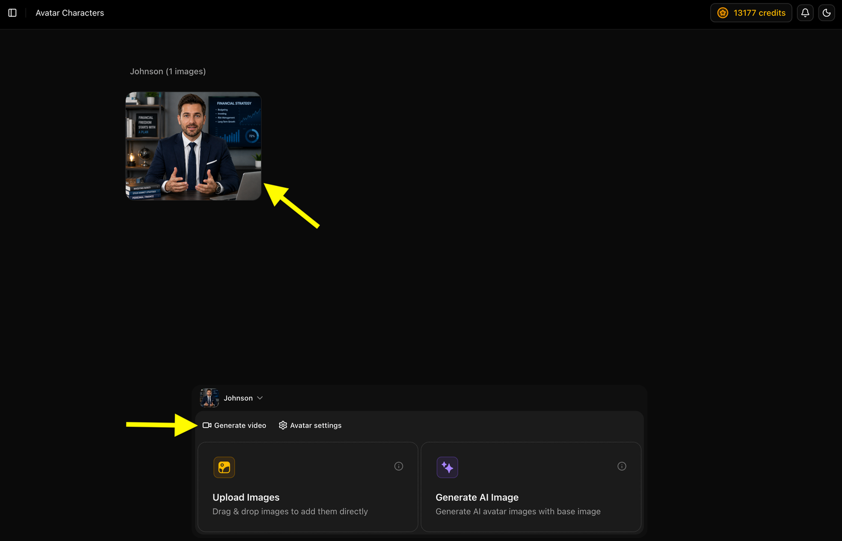842x541 pixels.
Task: Switch to dark mode moon toggle
Action: pos(826,13)
